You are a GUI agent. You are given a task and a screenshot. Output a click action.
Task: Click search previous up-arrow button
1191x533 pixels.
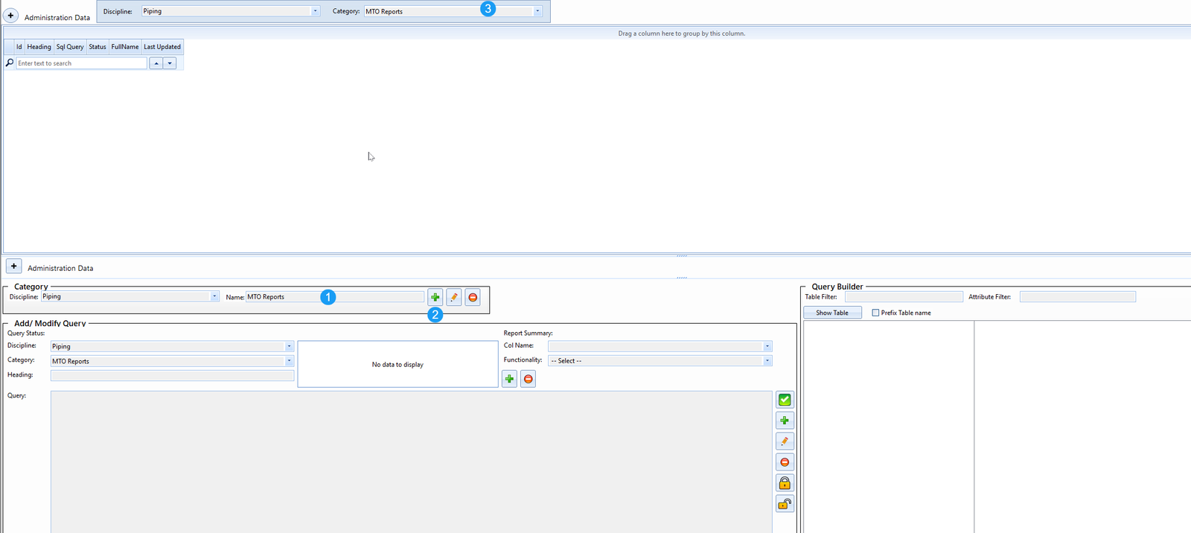click(x=156, y=63)
